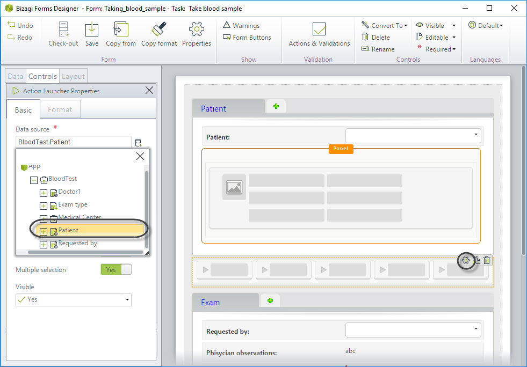Open the Visible ribbon dropdown
The height and width of the screenshot is (367, 527).
tap(436, 26)
